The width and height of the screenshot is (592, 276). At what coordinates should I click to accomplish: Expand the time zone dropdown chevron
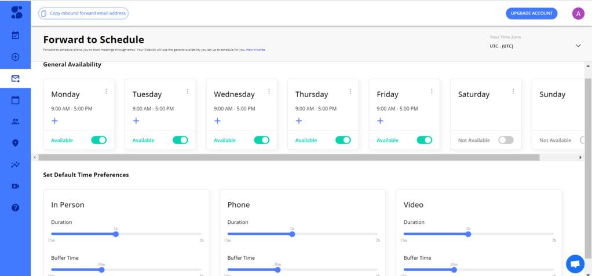pyautogui.click(x=578, y=46)
